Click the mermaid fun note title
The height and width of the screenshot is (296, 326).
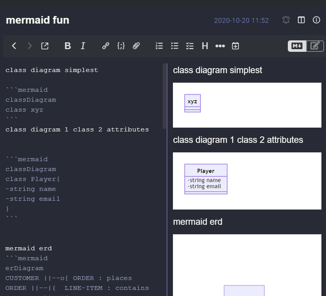point(37,20)
